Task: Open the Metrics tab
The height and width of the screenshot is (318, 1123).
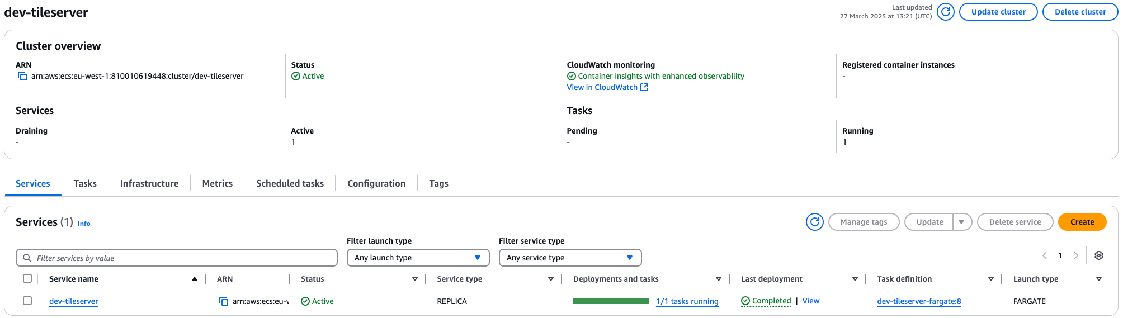Action: pyautogui.click(x=218, y=183)
